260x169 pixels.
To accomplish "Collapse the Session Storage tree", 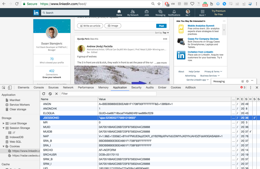I will pyautogui.click(x=3, y=128).
